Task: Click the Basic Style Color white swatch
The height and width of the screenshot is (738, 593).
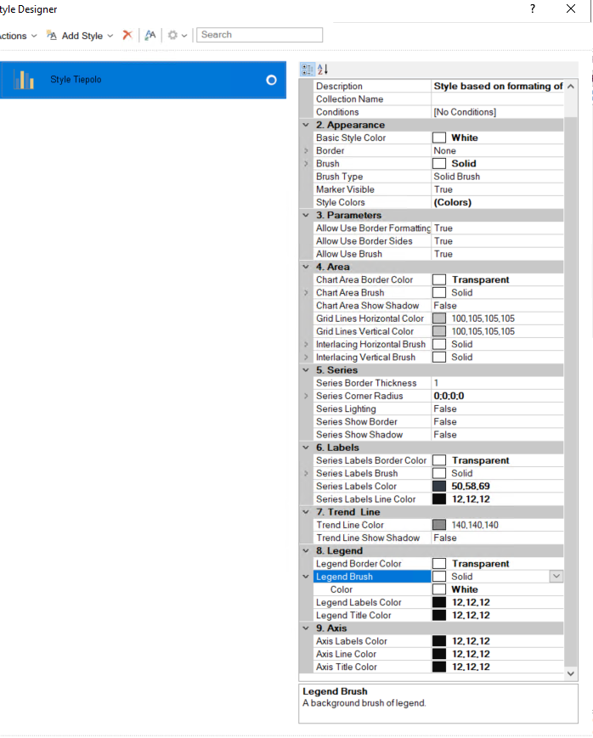Action: [439, 138]
